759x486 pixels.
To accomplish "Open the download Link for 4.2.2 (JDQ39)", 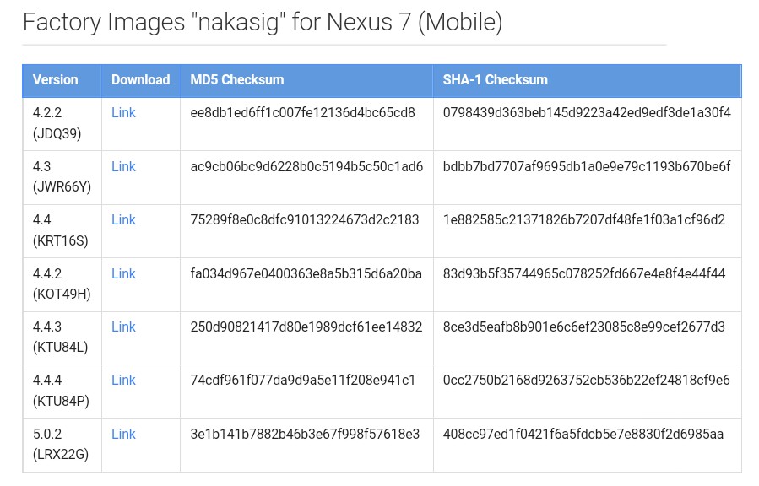I will pyautogui.click(x=123, y=113).
